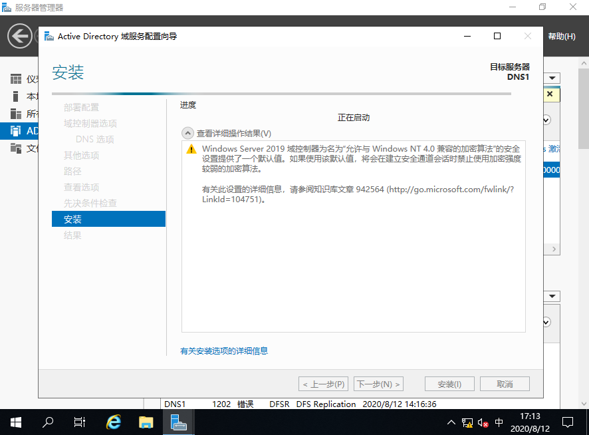Show hidden system tray icons

pos(451,422)
